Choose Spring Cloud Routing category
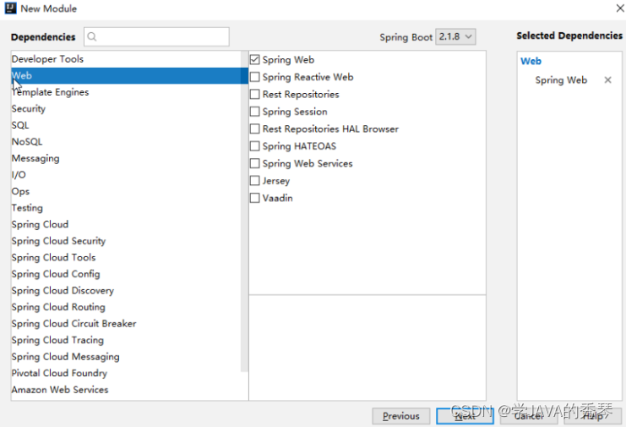Image resolution: width=626 pixels, height=427 pixels. (x=126, y=307)
